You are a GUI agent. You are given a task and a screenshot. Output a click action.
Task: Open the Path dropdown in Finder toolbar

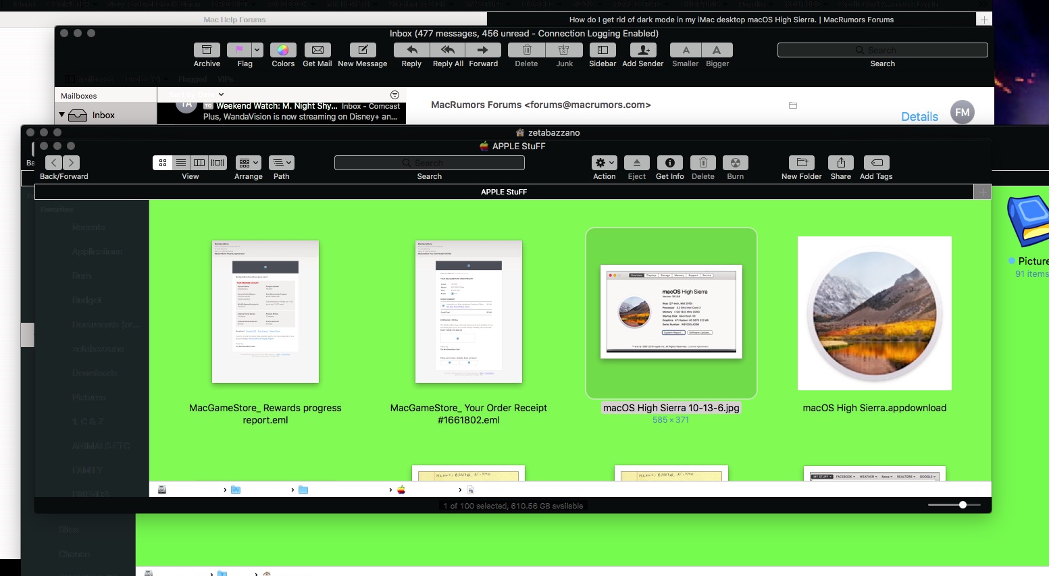pos(282,163)
